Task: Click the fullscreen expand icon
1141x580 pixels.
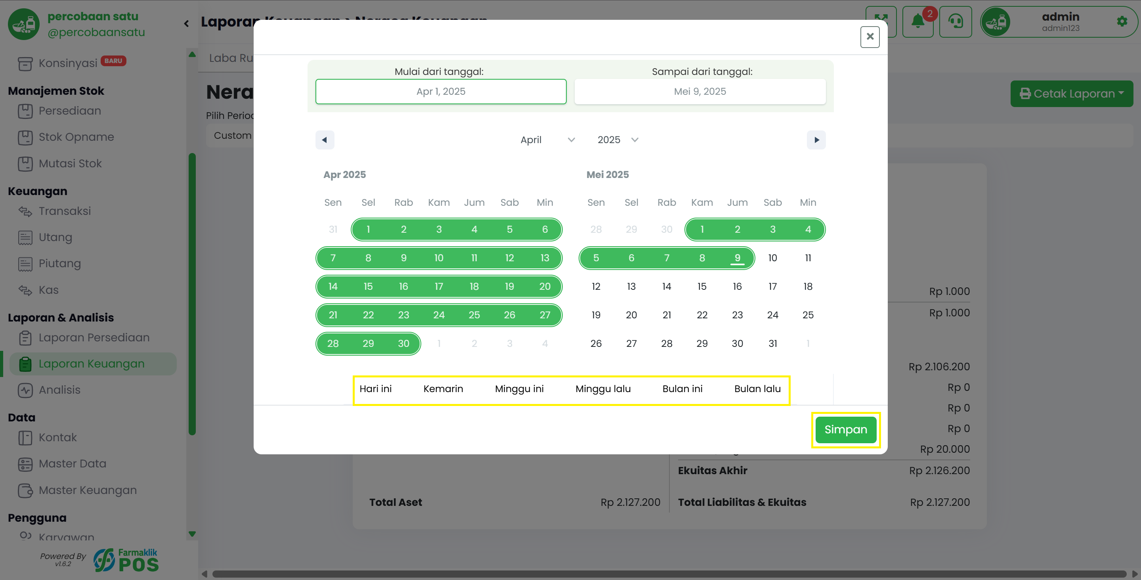Action: (881, 21)
